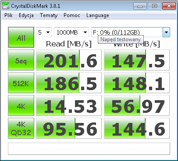This screenshot has height=161, width=178.
Task: Start the Seq test
Action: pyautogui.click(x=21, y=60)
